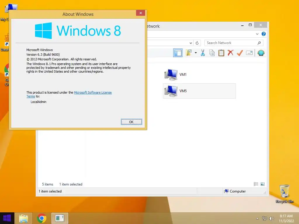The height and width of the screenshot is (224, 299).
Task: Select the Recycle Bin desktop icon
Action: (284, 194)
